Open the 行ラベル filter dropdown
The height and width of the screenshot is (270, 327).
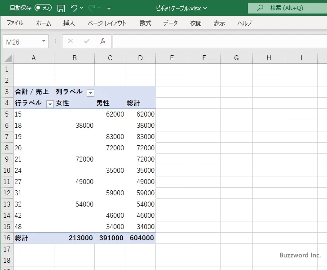50,104
